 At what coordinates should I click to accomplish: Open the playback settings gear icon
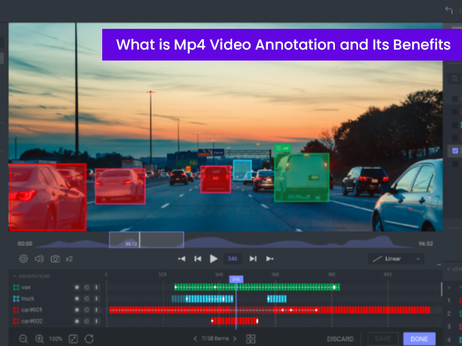24,259
